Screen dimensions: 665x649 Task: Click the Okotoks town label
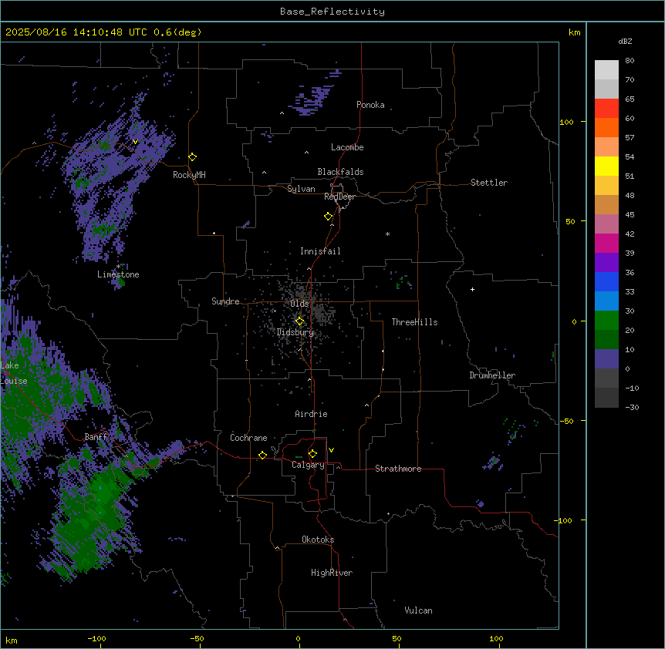pos(318,540)
